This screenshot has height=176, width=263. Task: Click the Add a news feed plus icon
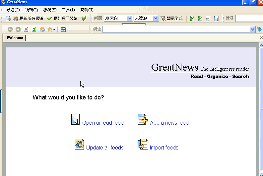pyautogui.click(x=143, y=119)
